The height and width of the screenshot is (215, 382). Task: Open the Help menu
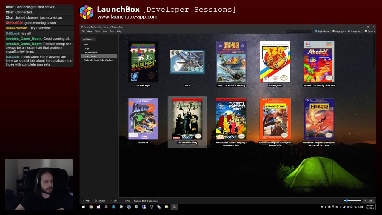pyautogui.click(x=119, y=31)
